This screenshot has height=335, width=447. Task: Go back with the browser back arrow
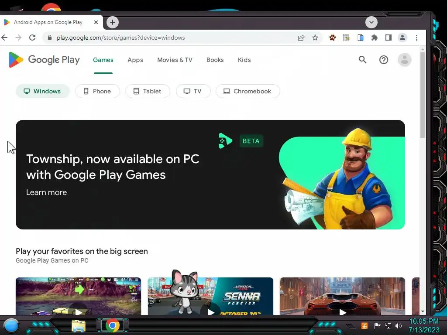[x=4, y=38]
